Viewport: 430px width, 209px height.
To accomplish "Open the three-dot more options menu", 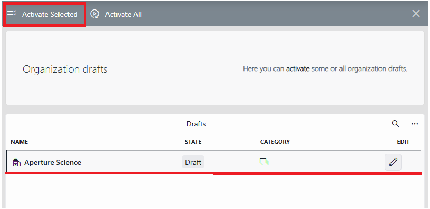I will point(415,124).
